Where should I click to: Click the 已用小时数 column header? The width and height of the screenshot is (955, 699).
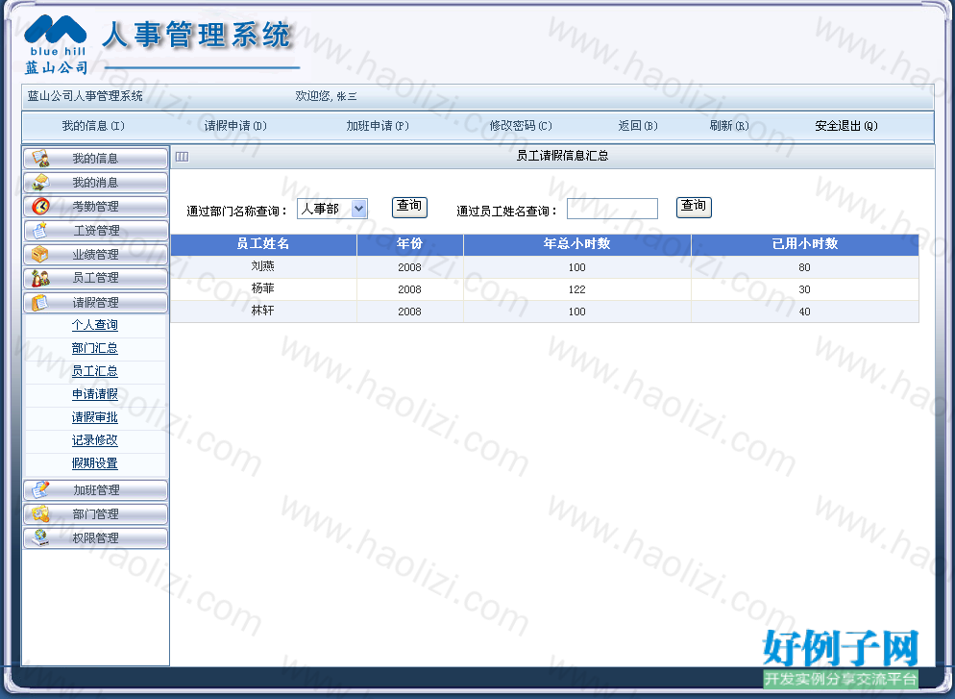(804, 244)
